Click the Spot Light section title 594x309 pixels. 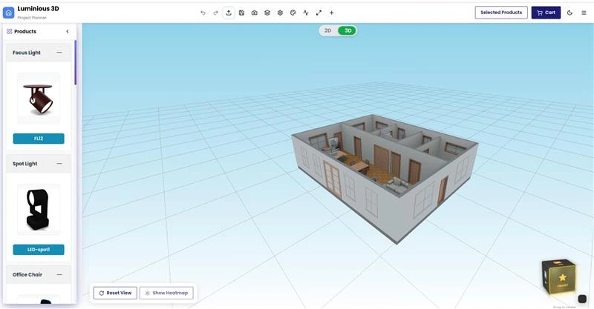(x=25, y=164)
